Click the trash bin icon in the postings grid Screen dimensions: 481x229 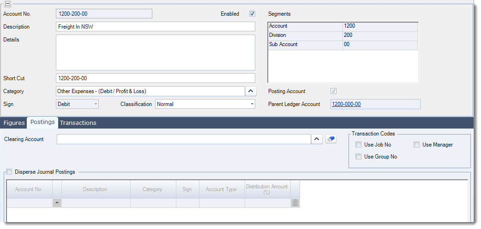coord(295,203)
